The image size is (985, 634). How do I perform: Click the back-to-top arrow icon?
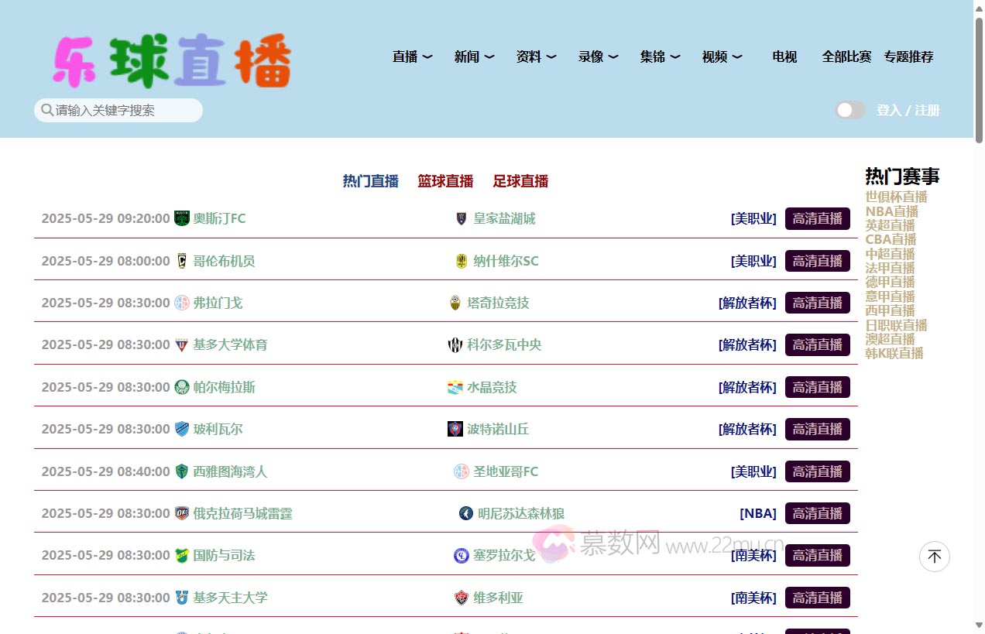[x=934, y=557]
